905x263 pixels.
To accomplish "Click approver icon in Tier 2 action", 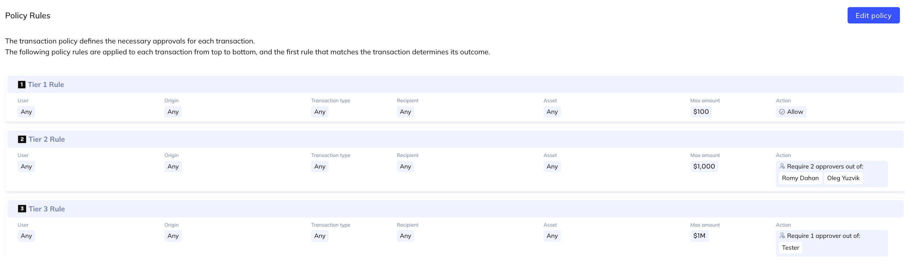I will [x=782, y=166].
